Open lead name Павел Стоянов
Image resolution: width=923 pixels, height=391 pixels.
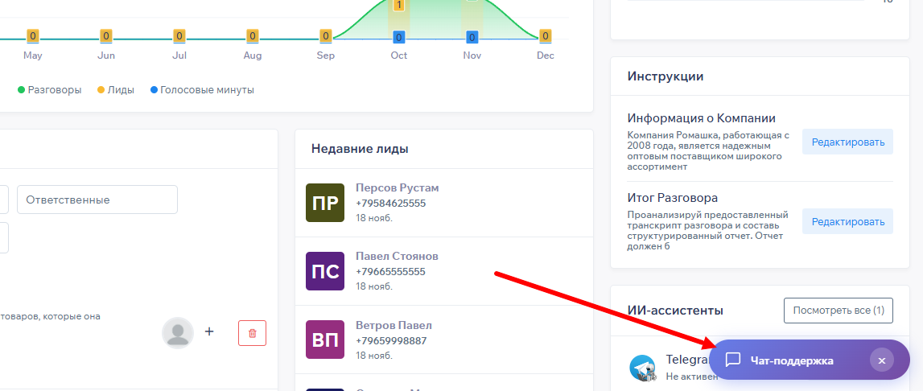pos(397,256)
